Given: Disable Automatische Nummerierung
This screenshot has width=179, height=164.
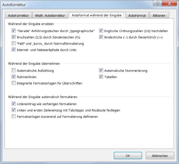Looking at the screenshot, I should 101,70.
